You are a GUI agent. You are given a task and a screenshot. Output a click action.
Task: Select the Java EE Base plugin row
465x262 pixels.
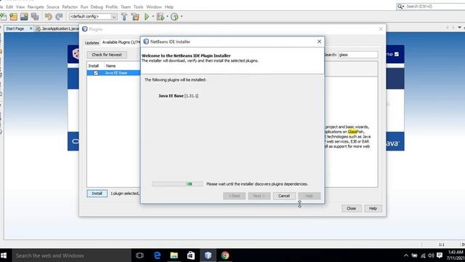pyautogui.click(x=113, y=73)
